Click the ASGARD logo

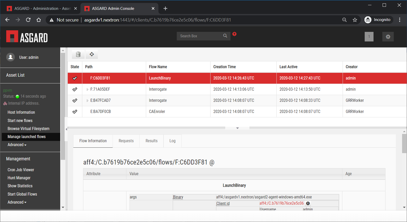point(27,37)
